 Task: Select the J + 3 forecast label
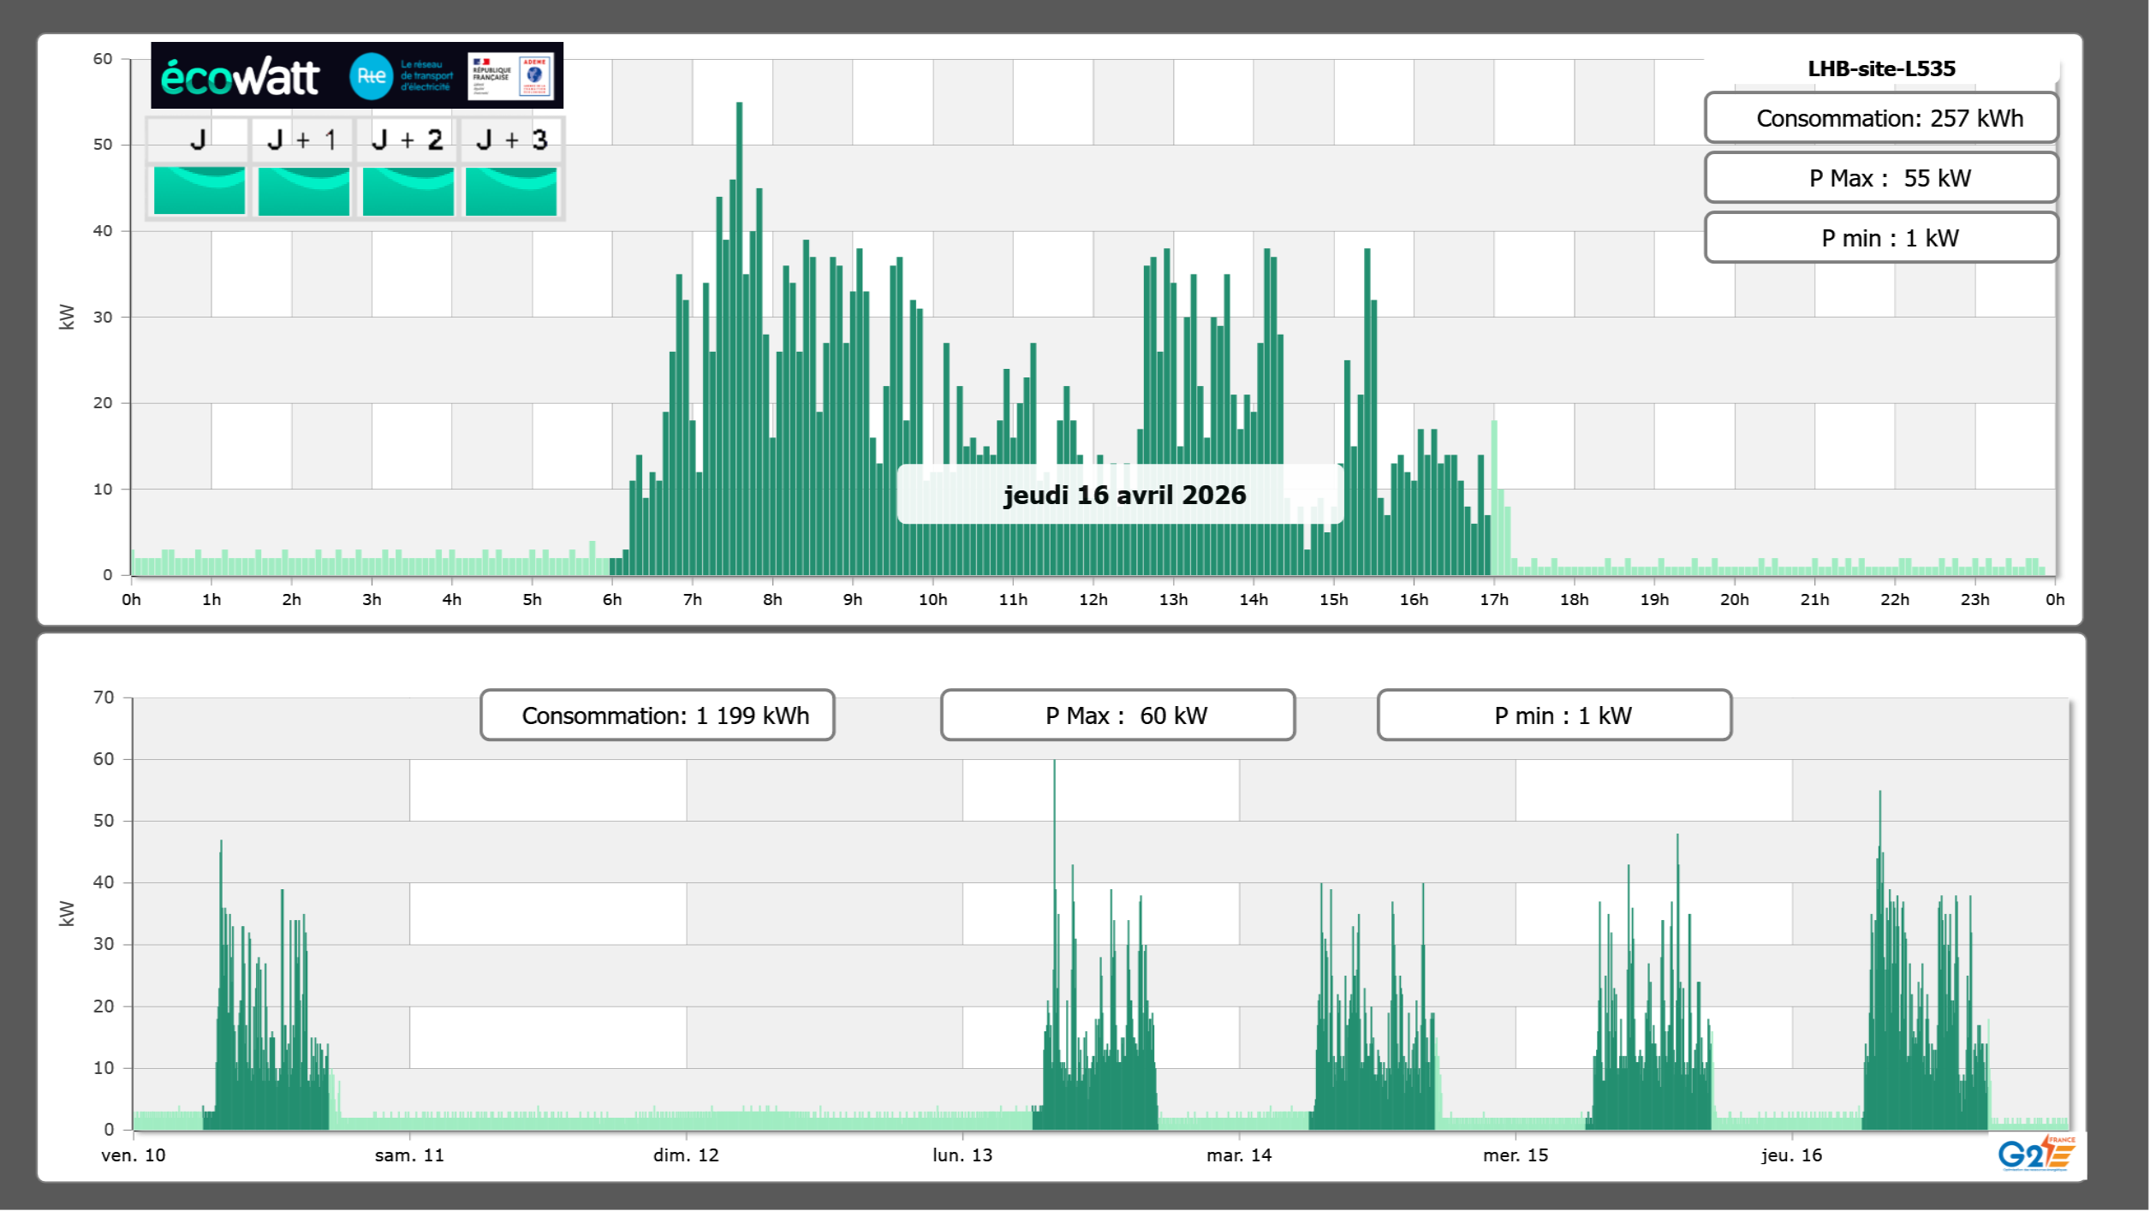pyautogui.click(x=511, y=140)
